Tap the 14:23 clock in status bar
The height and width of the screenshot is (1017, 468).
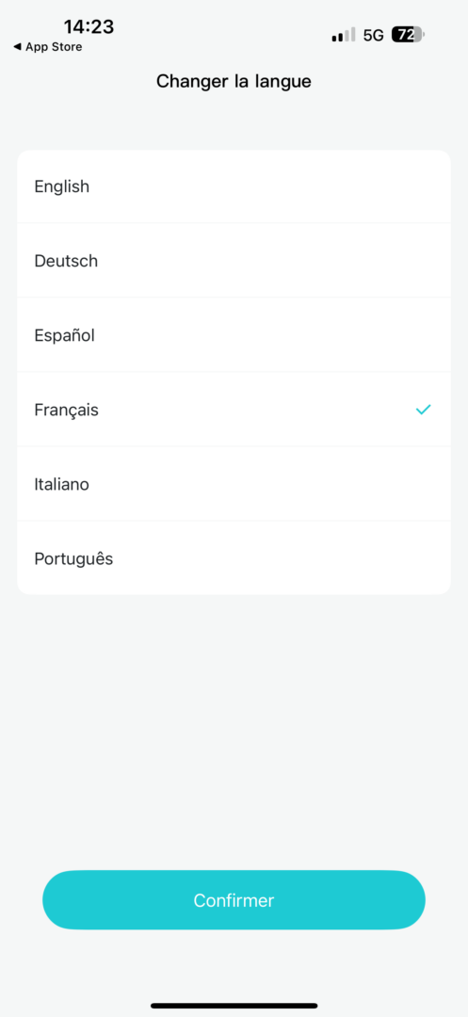click(89, 26)
